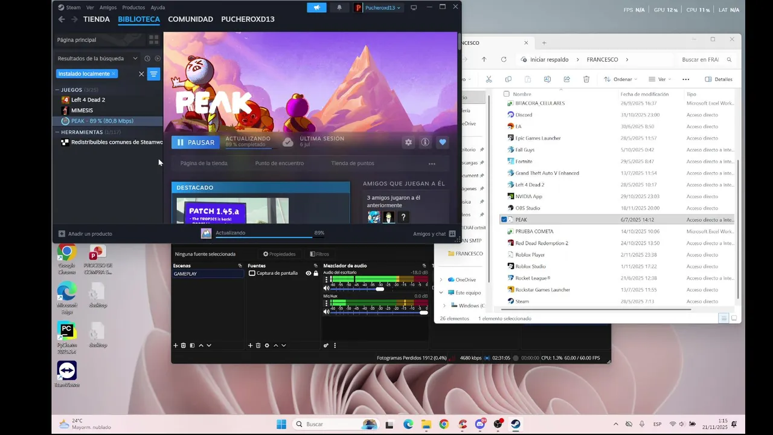Uncheck the PEAK file checkbox in Explorer
The image size is (773, 435).
point(504,220)
